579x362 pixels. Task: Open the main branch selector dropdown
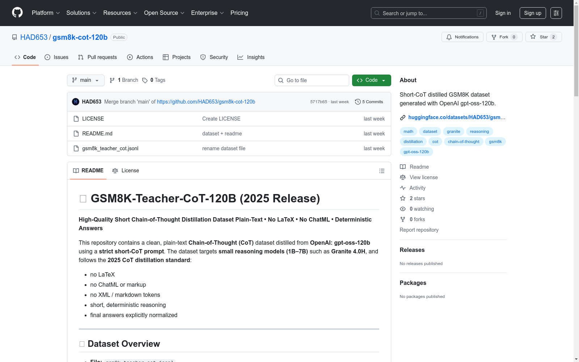pyautogui.click(x=86, y=80)
